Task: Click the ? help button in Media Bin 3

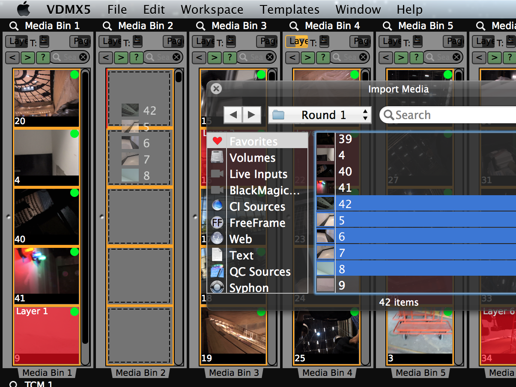Action: pos(230,57)
